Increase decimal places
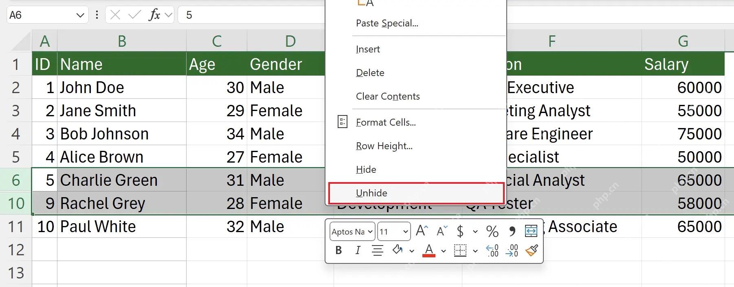The image size is (734, 287). pos(492,250)
